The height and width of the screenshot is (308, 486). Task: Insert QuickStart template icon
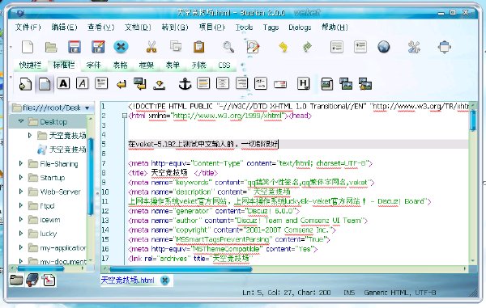click(25, 84)
